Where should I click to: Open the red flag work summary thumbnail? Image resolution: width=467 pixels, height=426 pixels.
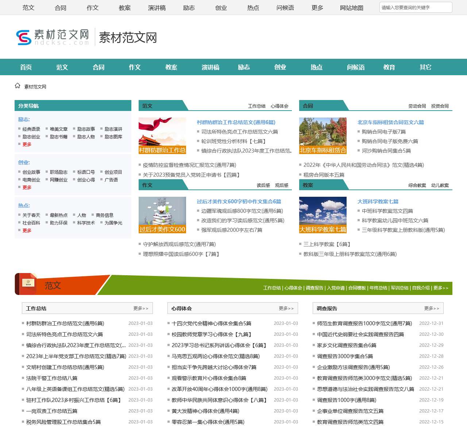click(x=162, y=135)
